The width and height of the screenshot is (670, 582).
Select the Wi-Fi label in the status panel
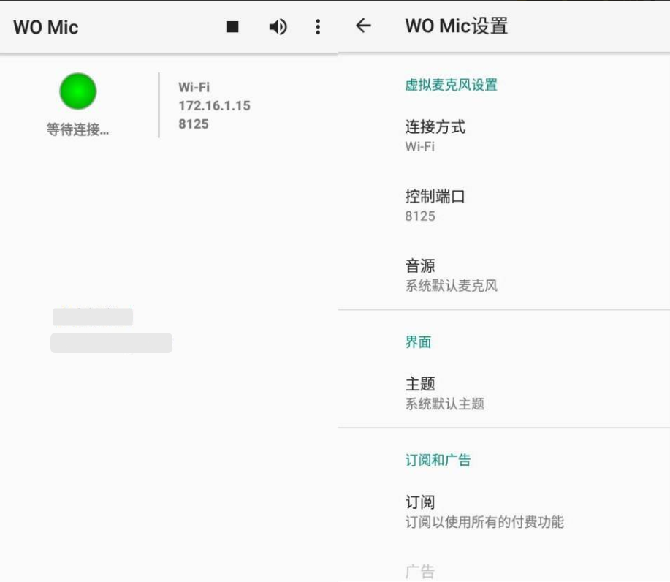194,87
